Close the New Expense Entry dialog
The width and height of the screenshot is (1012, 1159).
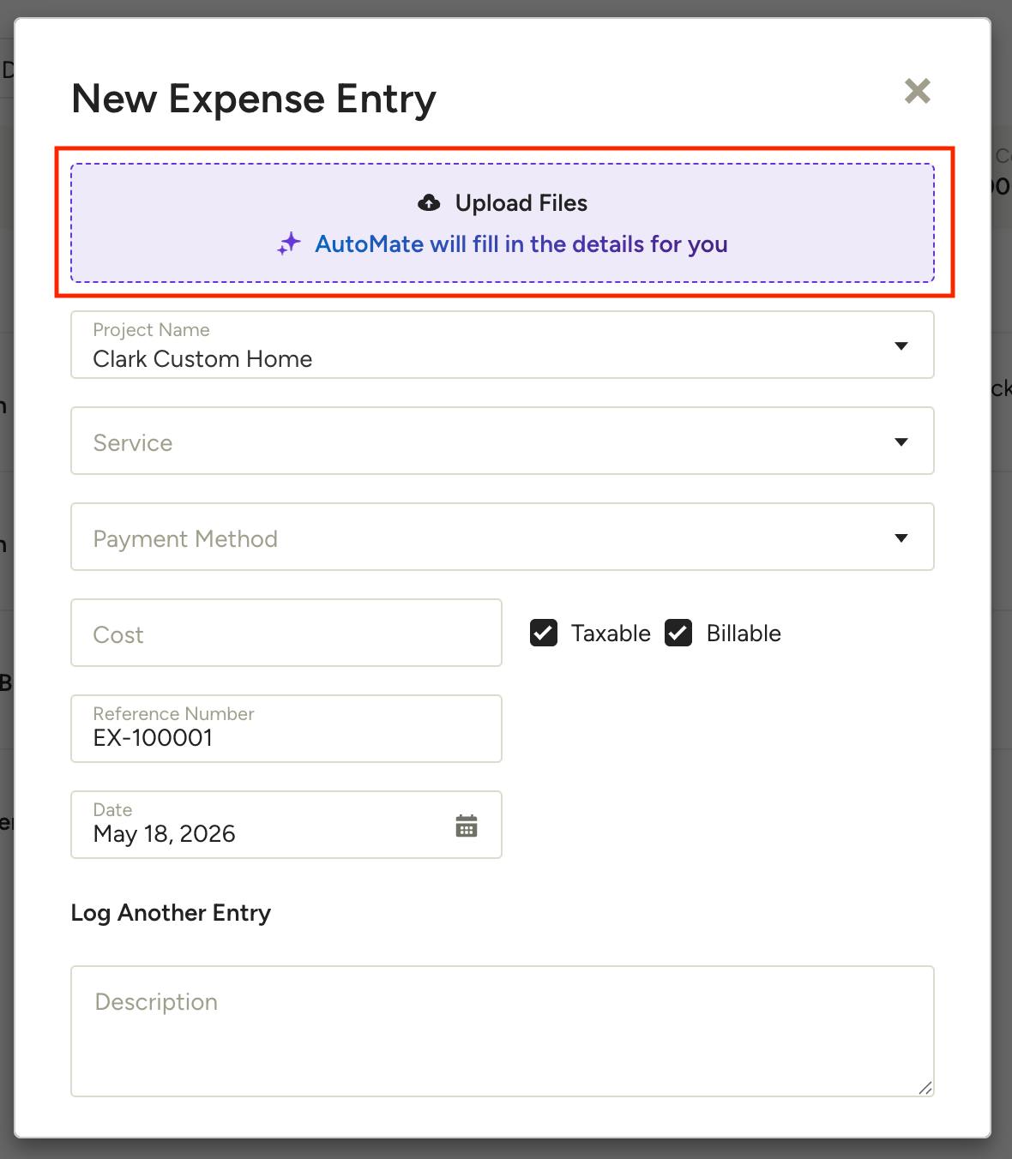point(918,91)
